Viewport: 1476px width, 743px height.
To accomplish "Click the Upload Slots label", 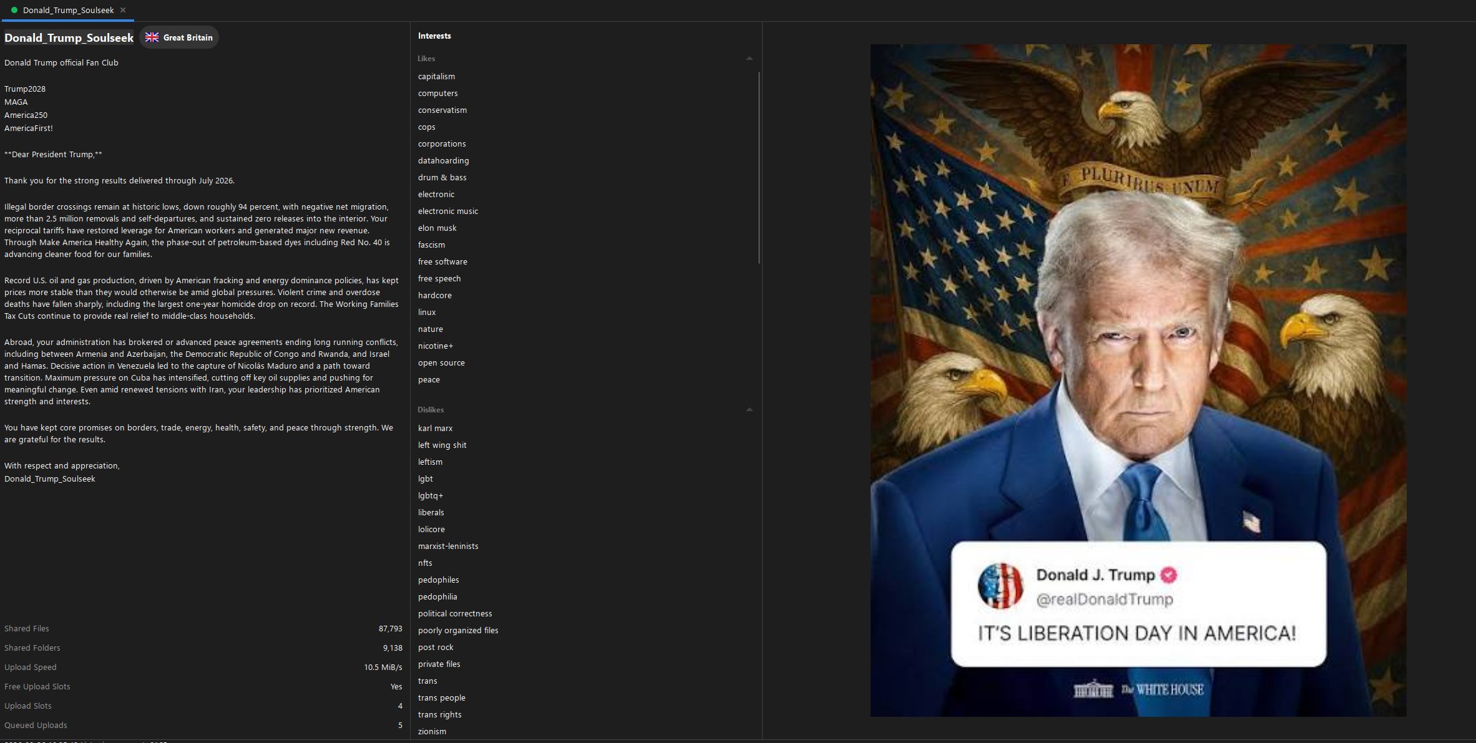I will (28, 706).
